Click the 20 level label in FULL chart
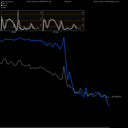This screenshot has height=128, width=128. (83, 25)
